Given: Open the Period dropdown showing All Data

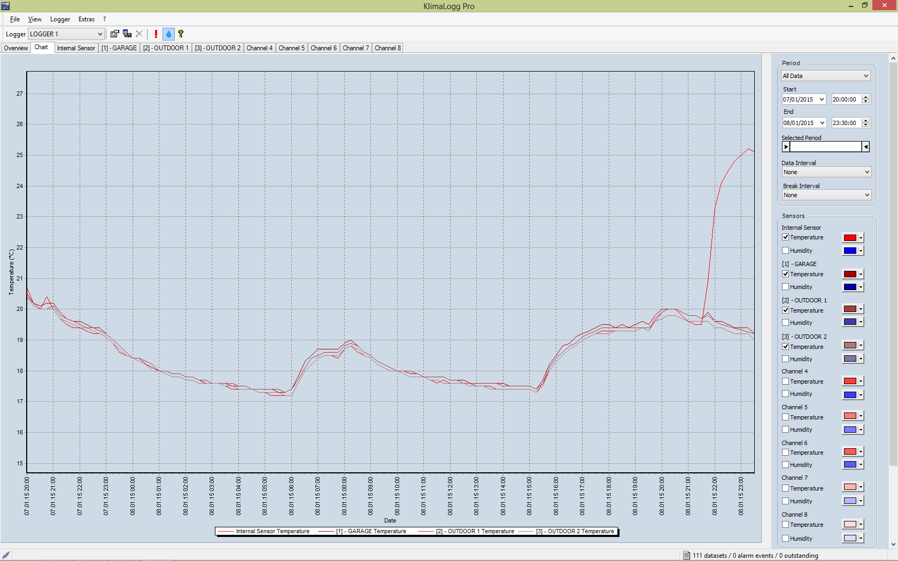Looking at the screenshot, I should 825,76.
